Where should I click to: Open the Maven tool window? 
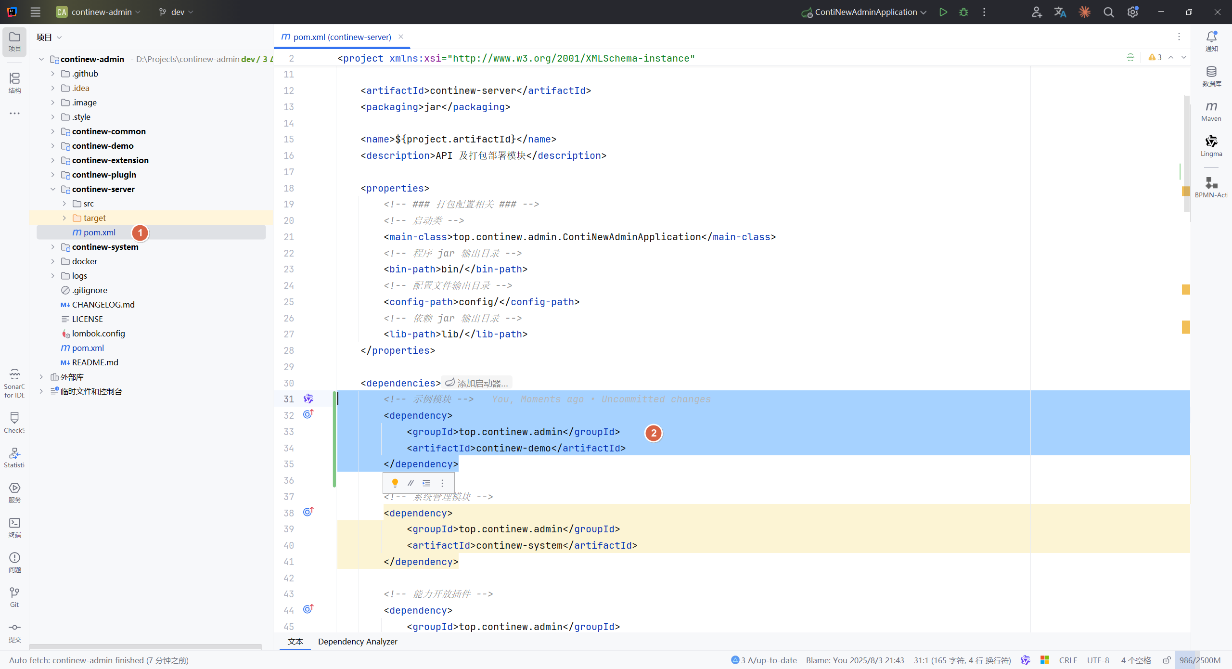point(1211,112)
